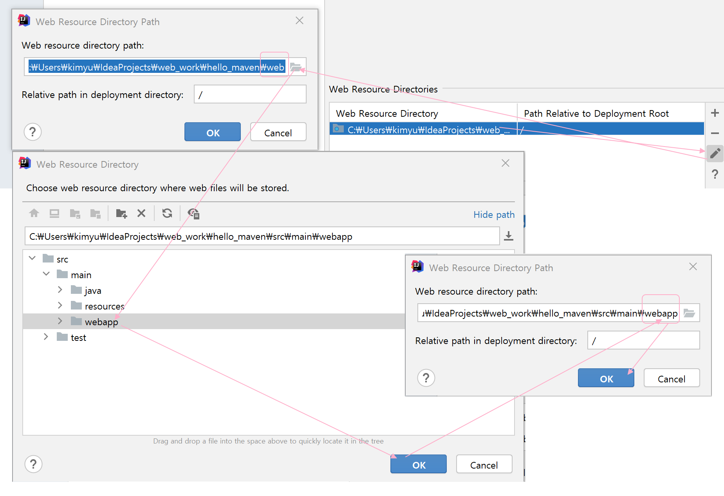Image resolution: width=724 pixels, height=496 pixels.
Task: Select the java folder in tree
Action: (86, 290)
